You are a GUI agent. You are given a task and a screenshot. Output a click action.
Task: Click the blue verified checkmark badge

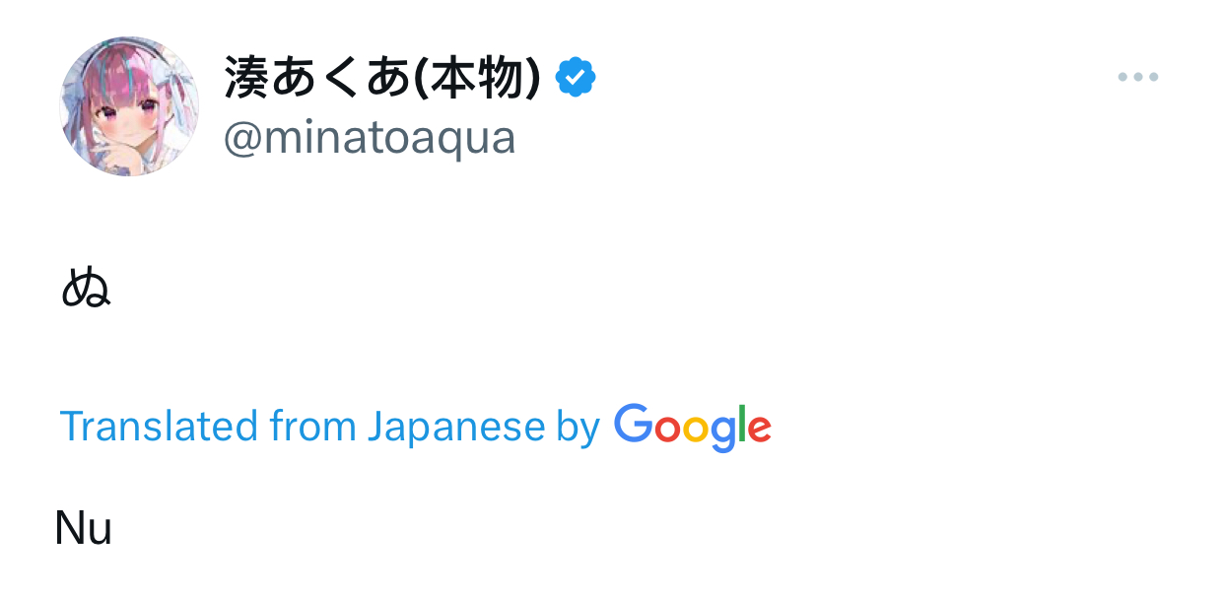(x=576, y=78)
